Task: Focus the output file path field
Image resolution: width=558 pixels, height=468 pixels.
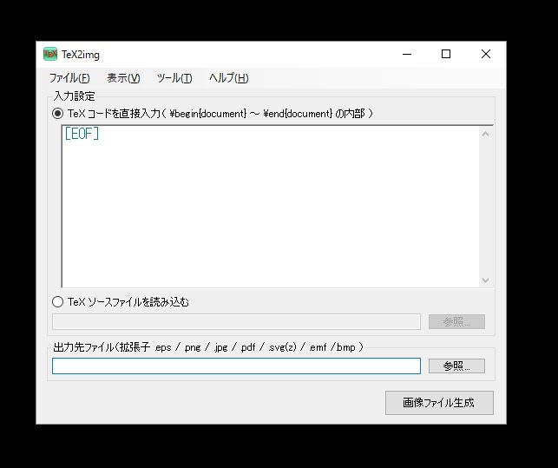Action: tap(236, 366)
